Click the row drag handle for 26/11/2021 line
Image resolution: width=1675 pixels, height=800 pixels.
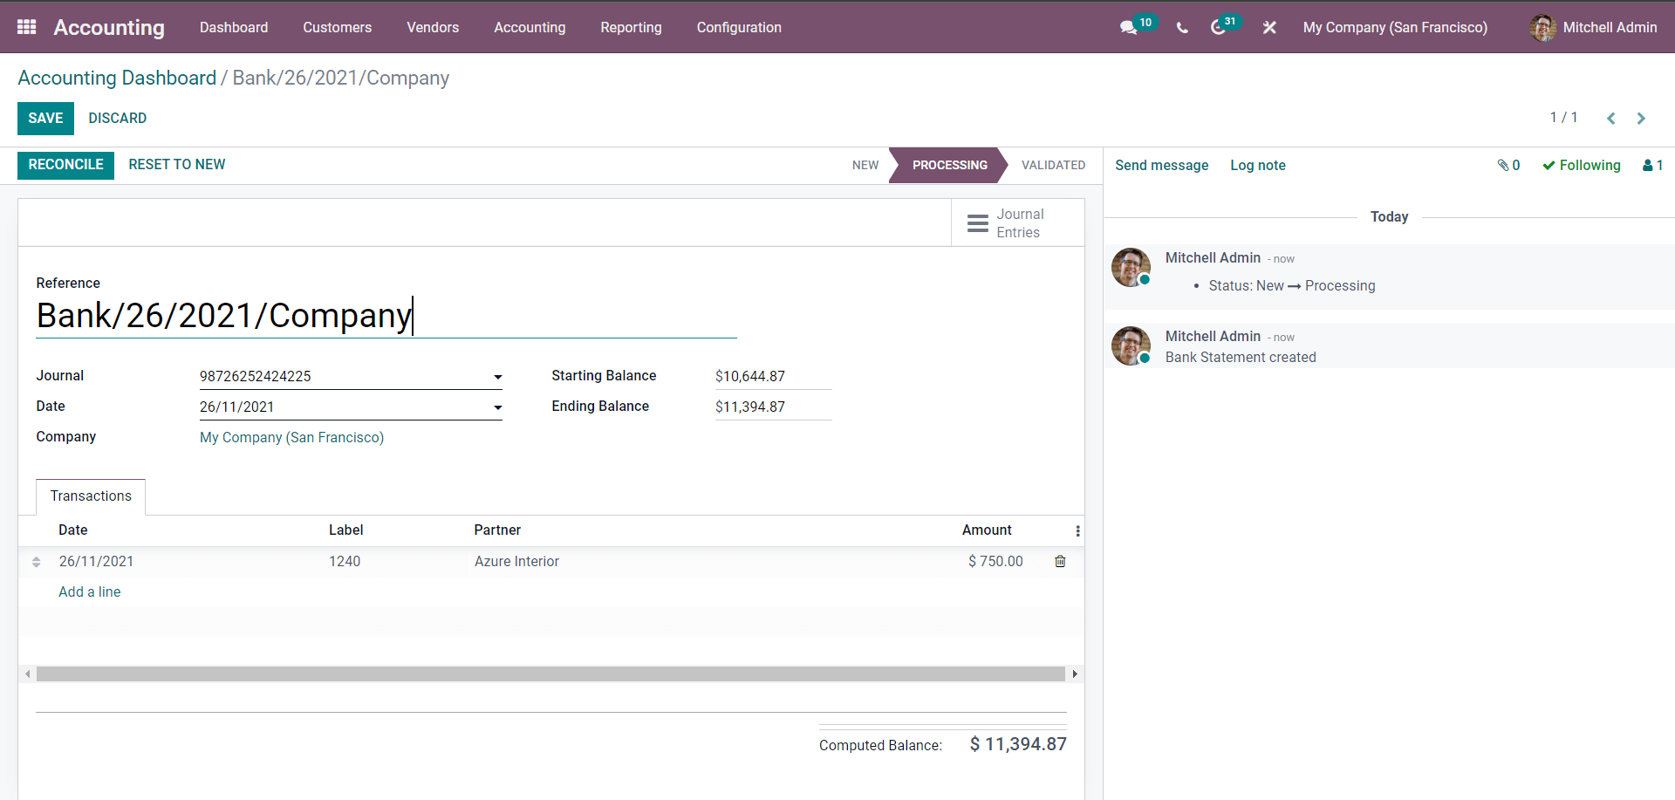[x=37, y=562]
